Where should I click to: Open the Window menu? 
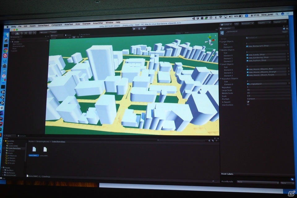[109, 23]
